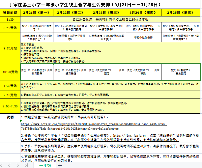Select the 3月21日（周一） header
Image resolution: width=202 pixels, height=168 pixels.
pyautogui.click(x=37, y=13)
